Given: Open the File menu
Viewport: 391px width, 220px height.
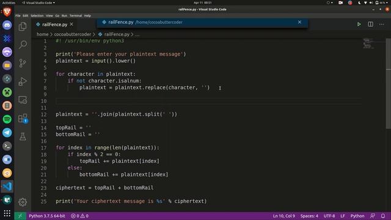Looking at the screenshot, I should pos(18,15).
